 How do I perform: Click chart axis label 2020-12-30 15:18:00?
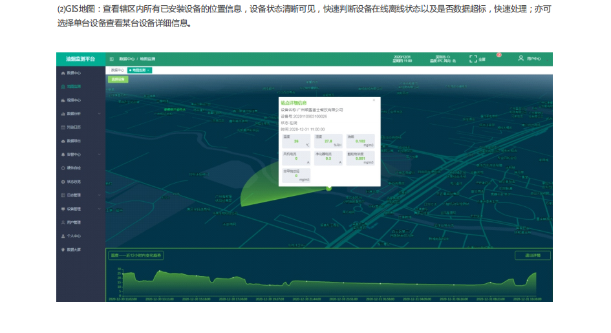coord(197,299)
